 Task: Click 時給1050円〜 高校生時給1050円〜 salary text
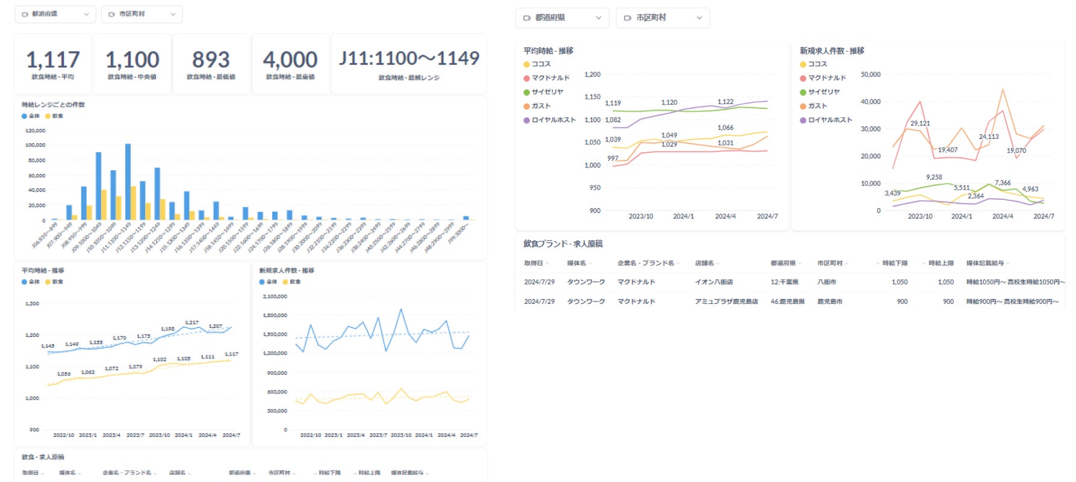coord(1016,282)
